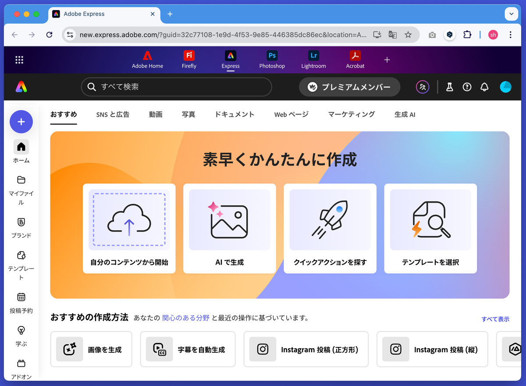Click the install app icon in the address bar
The width and height of the screenshot is (526, 386).
click(x=377, y=35)
